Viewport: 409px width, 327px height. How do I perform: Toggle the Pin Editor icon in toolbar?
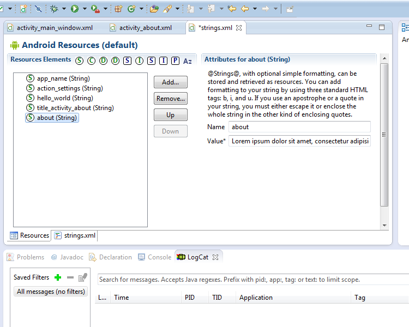click(x=290, y=9)
